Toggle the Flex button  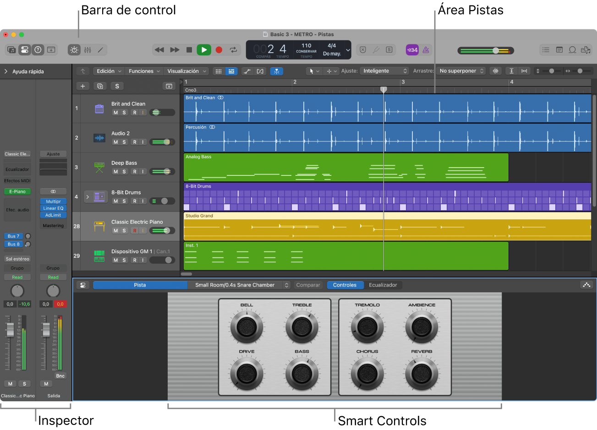click(x=260, y=71)
